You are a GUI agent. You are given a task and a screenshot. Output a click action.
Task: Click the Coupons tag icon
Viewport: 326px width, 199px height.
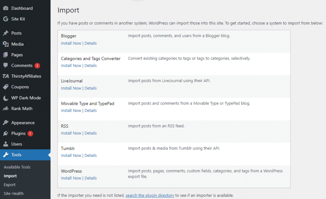coord(6,87)
